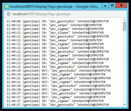This screenshot has width=131, height=111.
Task: Click the vertical scrollbar thumb
Action: (124, 26)
